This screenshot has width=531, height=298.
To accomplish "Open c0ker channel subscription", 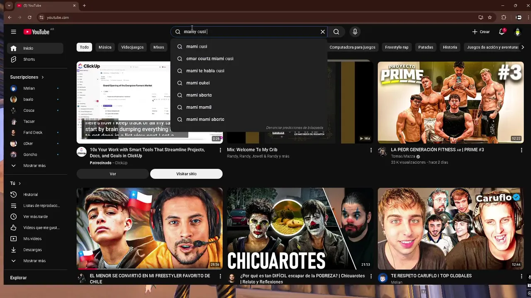I will click(36, 144).
